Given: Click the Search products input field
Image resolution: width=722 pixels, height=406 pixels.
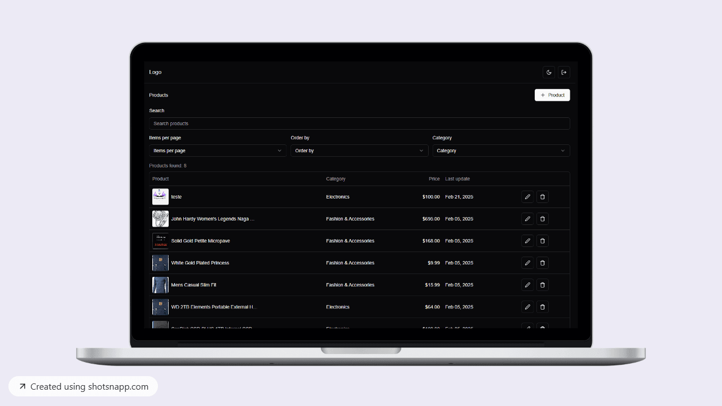Looking at the screenshot, I should tap(359, 123).
